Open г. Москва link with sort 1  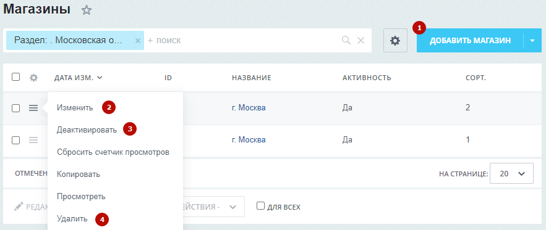[x=249, y=140]
